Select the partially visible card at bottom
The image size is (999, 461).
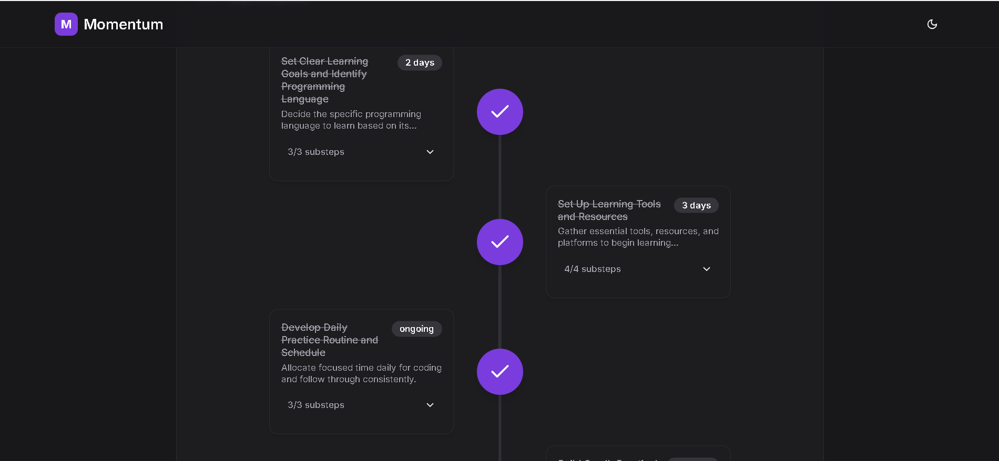(638, 456)
